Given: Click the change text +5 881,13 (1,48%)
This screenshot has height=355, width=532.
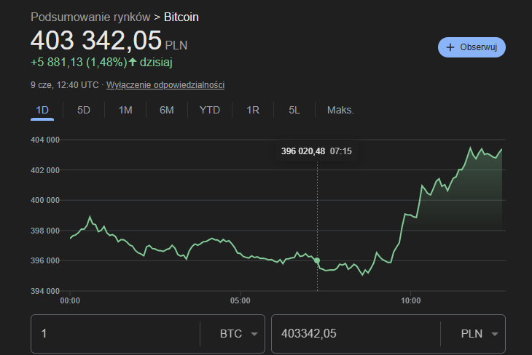Looking at the screenshot, I should pyautogui.click(x=79, y=63).
